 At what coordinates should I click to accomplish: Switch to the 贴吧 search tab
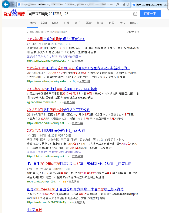click(55, 23)
